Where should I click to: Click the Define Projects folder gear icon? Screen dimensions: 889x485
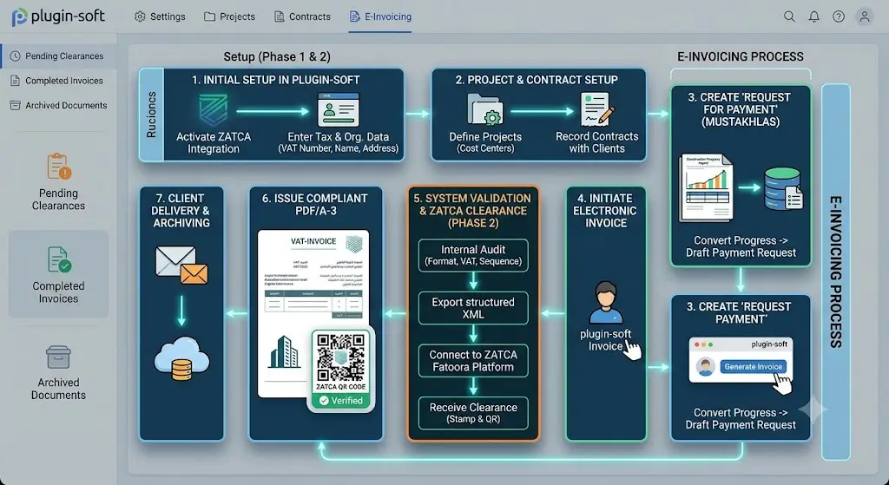[485, 109]
